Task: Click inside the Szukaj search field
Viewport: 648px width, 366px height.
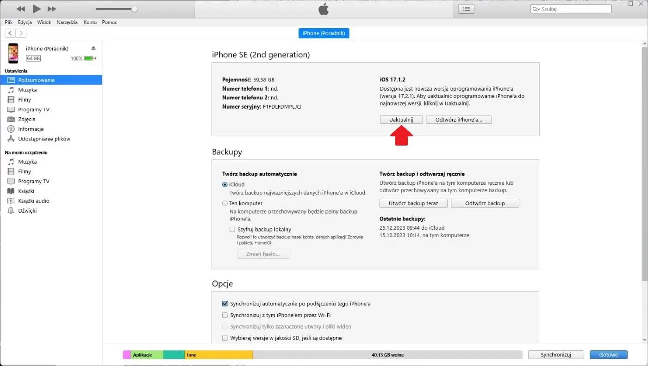Action: tap(570, 8)
